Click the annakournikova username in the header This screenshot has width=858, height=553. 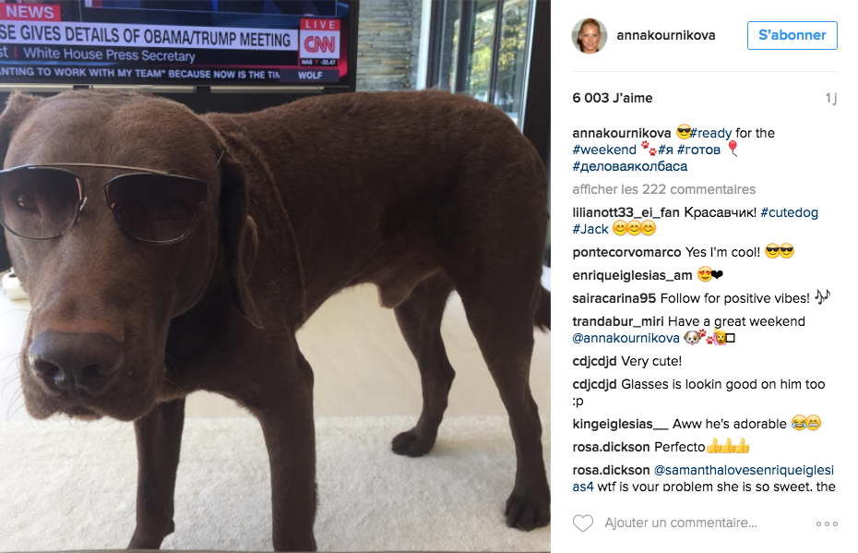(x=666, y=36)
